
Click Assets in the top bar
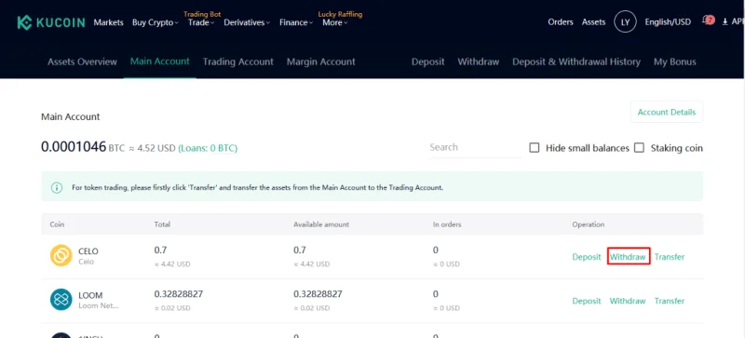pyautogui.click(x=594, y=21)
